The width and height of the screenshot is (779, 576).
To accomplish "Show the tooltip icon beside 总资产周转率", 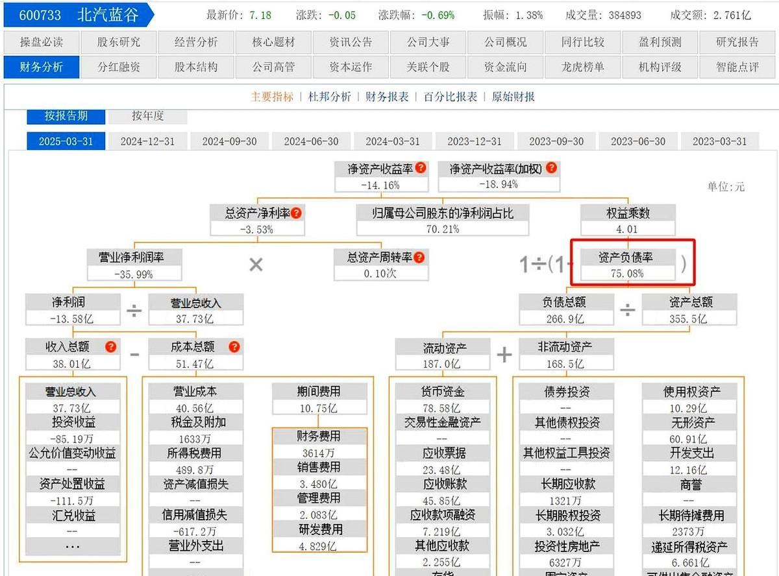I will [419, 258].
